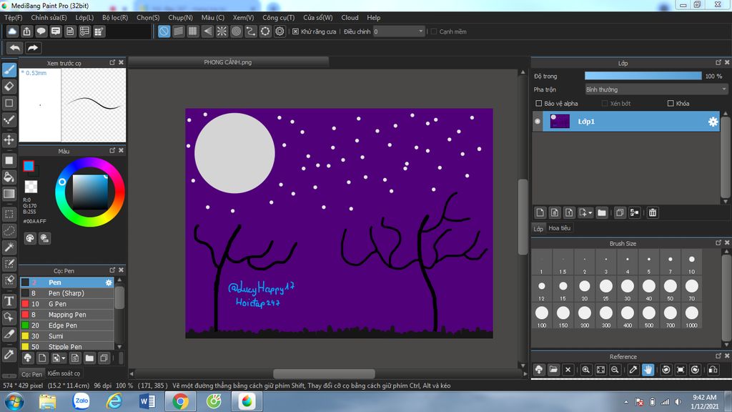The width and height of the screenshot is (732, 412).
Task: Enable Khóa lock checkbox
Action: [x=671, y=103]
